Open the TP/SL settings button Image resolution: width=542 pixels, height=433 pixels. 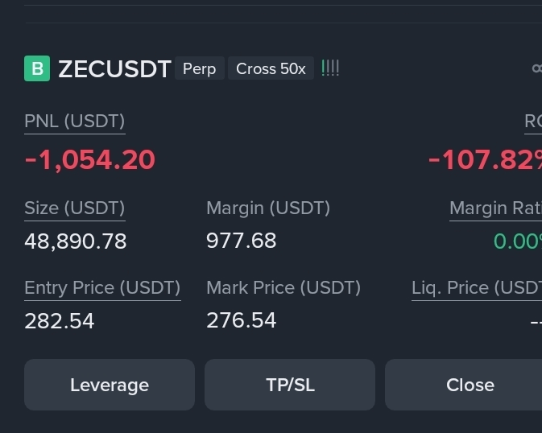point(290,385)
